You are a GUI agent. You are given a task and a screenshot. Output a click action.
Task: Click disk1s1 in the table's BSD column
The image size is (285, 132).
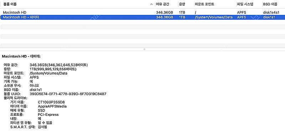pyautogui.click(x=269, y=17)
